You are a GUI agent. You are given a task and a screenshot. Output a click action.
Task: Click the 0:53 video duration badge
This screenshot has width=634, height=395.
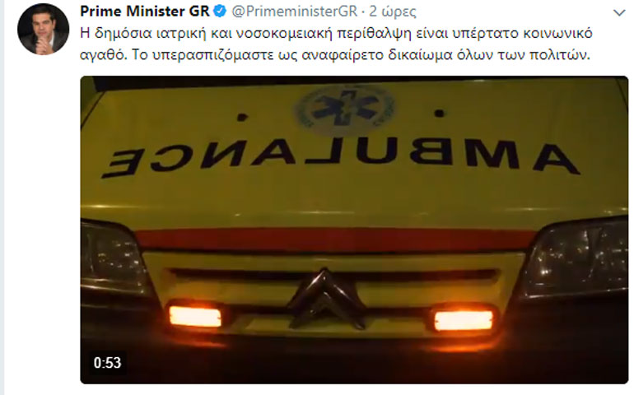point(107,363)
